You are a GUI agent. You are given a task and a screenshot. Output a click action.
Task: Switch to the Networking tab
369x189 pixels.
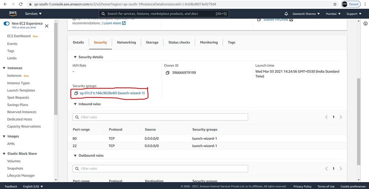(126, 42)
